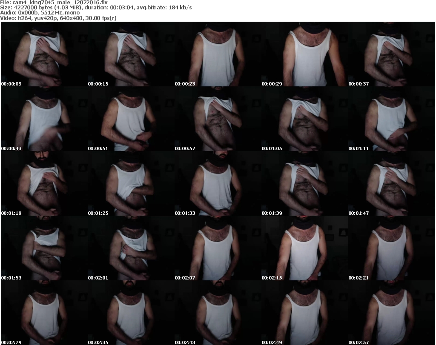Select the thumbnail stamped 00:02:57

[392, 313]
